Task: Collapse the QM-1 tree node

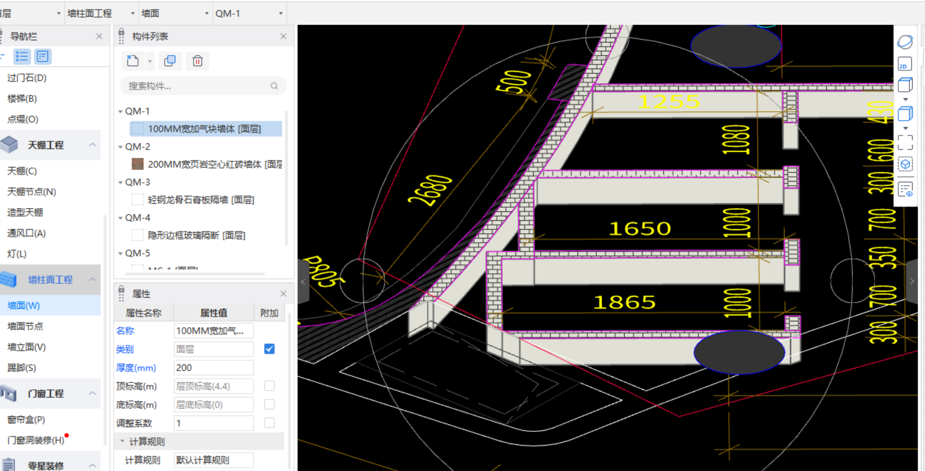Action: click(x=120, y=111)
